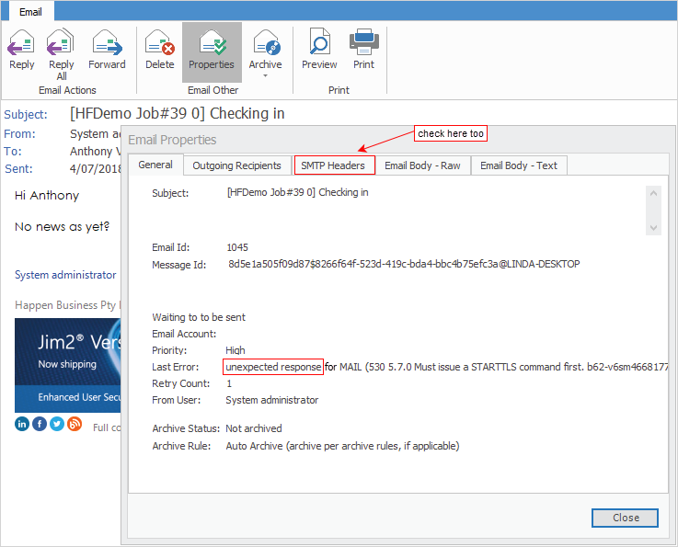Screen dimensions: 678x547
Task: Click the Archive icon in ribbon
Action: (265, 44)
